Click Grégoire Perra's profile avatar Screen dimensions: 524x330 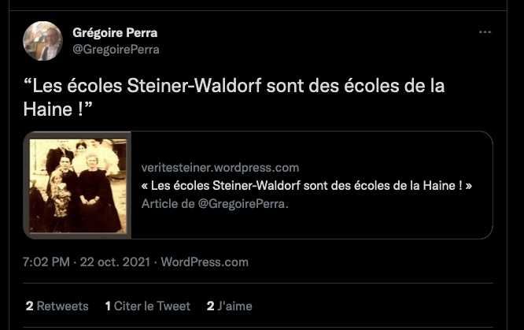click(42, 41)
